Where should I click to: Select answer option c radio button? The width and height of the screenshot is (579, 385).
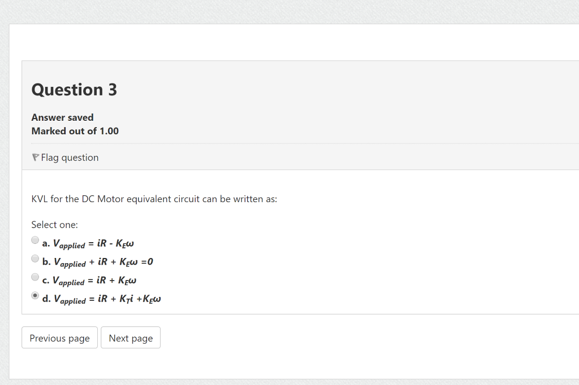pos(34,277)
